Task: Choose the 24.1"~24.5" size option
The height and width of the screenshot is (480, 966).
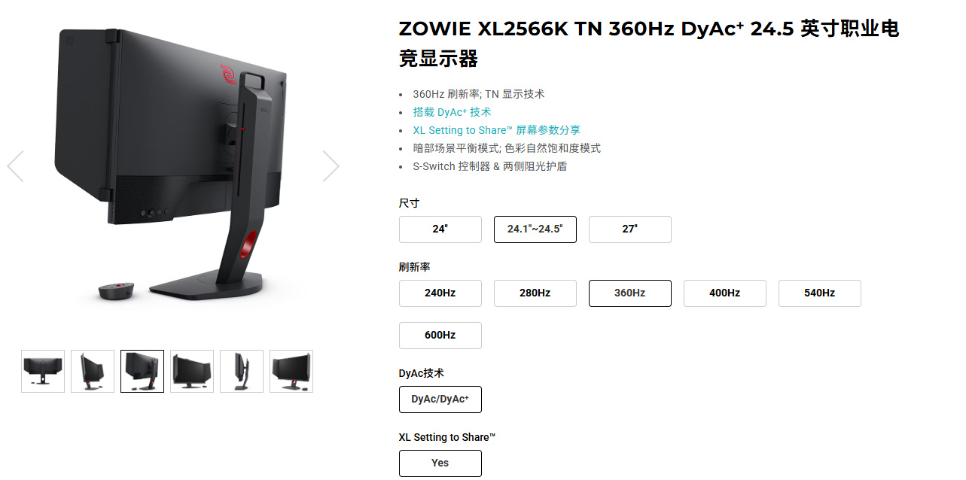Action: click(535, 229)
